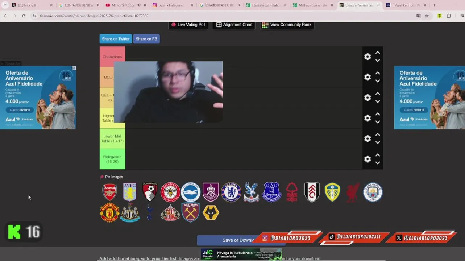This screenshot has height=261, width=465.
Task: Click the Lower Mid Table (13-17) label
Action: 112,138
